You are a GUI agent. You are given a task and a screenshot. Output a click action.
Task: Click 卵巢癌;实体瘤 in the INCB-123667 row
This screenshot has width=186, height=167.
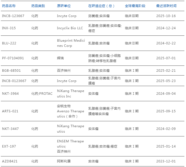99,16
